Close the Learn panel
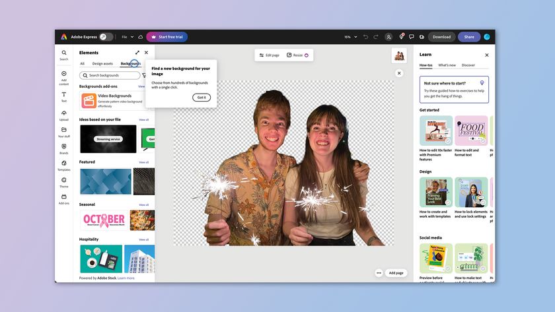The width and height of the screenshot is (555, 312). (x=487, y=55)
